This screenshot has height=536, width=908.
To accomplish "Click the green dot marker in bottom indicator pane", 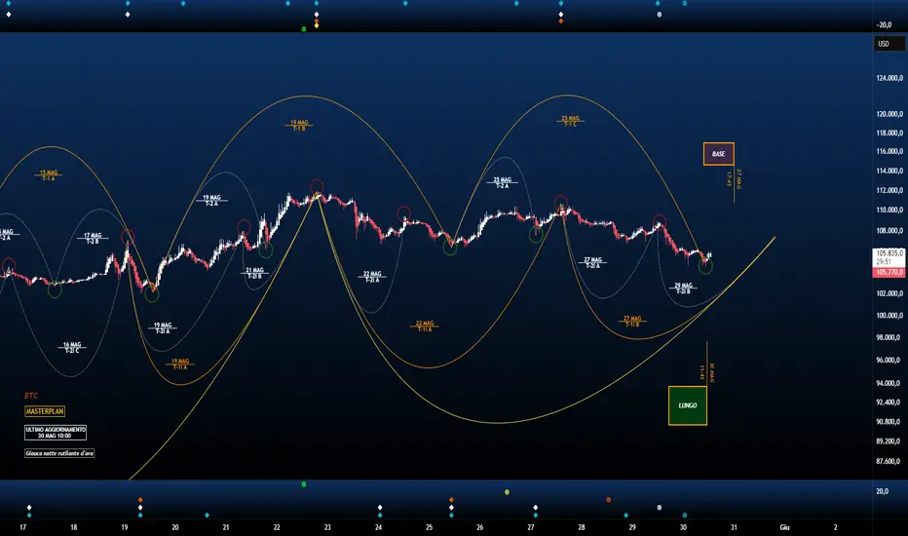I will pyautogui.click(x=304, y=483).
